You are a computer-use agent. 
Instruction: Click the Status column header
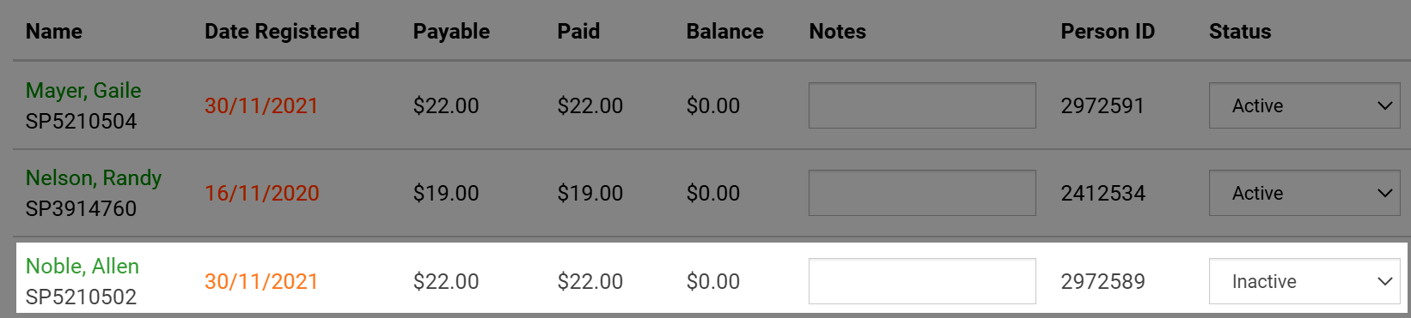click(x=1240, y=32)
